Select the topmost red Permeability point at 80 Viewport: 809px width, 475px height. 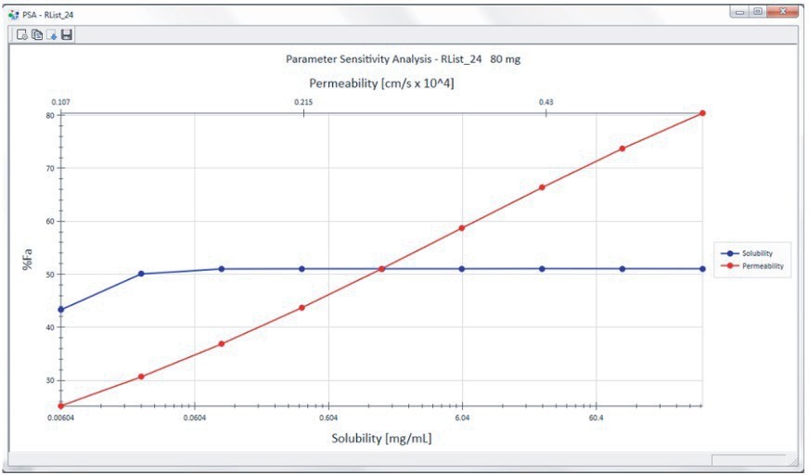pos(702,113)
